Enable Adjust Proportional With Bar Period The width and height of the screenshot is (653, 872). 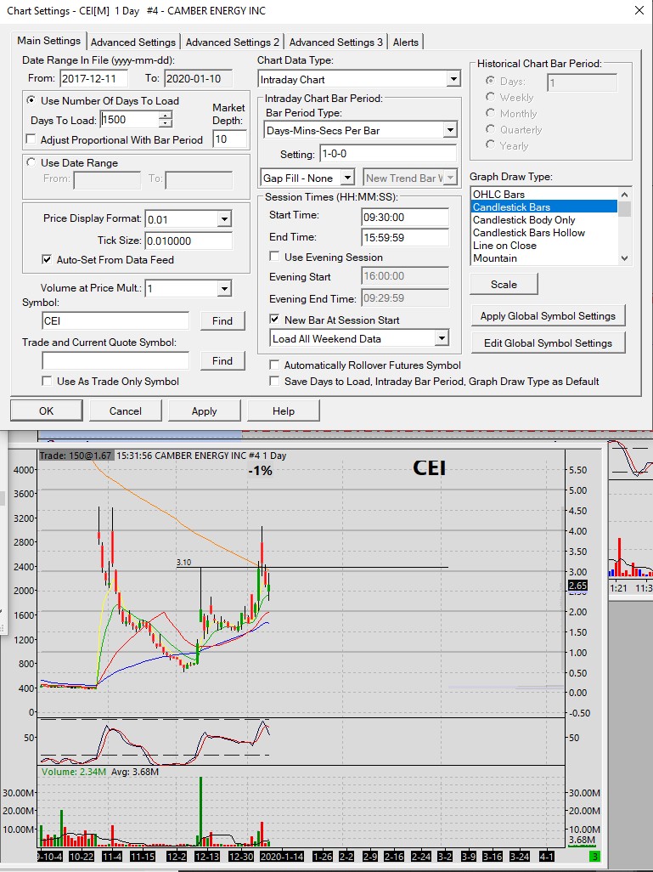(x=31, y=139)
